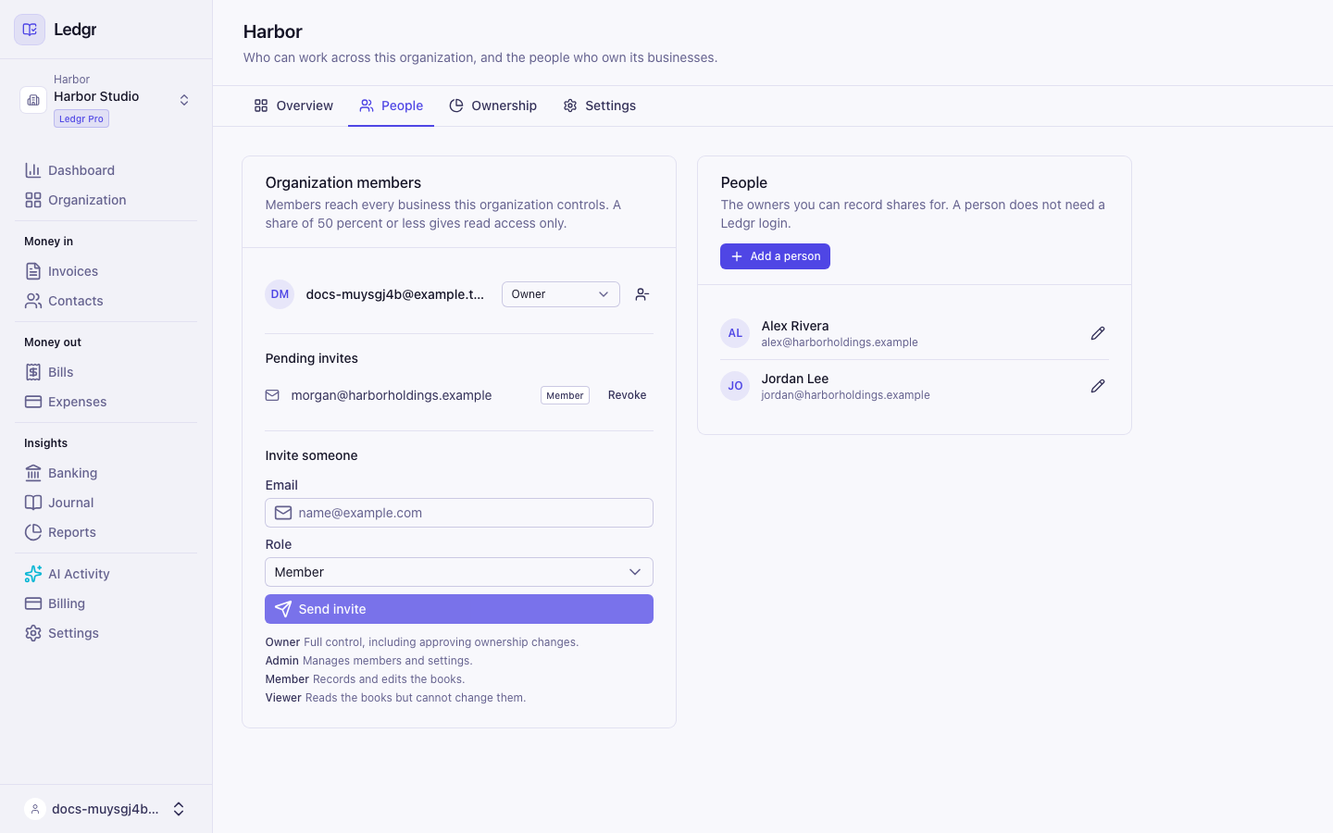Viewport: 1333px width, 833px height.
Task: Go to the Banking section
Action: [x=106, y=473]
